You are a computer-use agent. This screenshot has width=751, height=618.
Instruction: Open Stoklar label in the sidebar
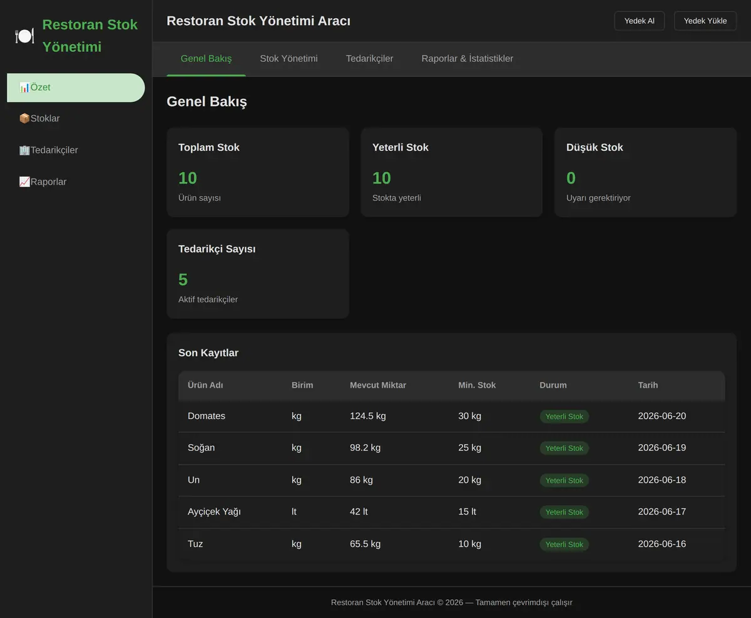45,119
